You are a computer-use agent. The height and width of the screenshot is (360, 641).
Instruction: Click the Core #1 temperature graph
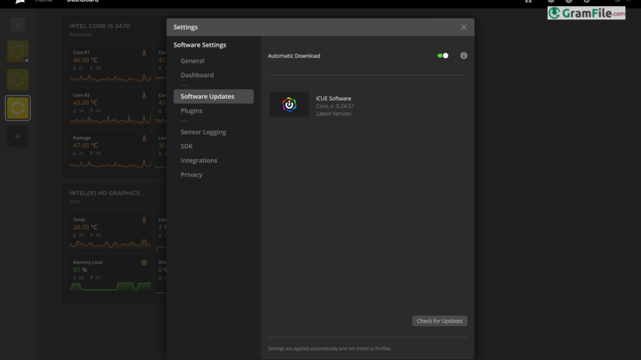coord(110,77)
